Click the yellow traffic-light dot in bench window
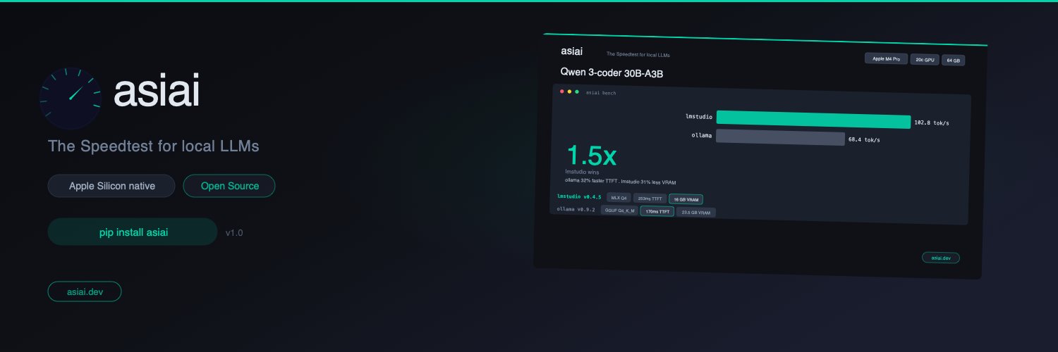The height and width of the screenshot is (352, 1058). (569, 92)
